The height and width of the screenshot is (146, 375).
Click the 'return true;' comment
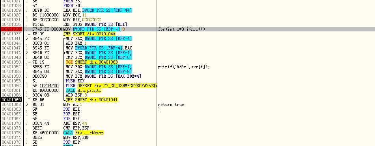(x=172, y=104)
